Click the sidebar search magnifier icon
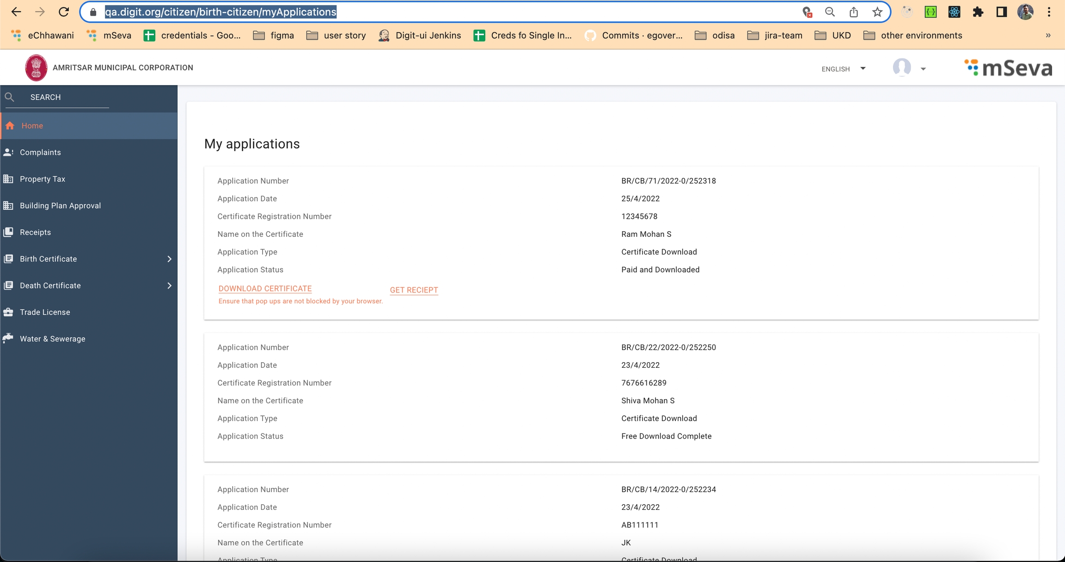1065x562 pixels. pos(9,97)
